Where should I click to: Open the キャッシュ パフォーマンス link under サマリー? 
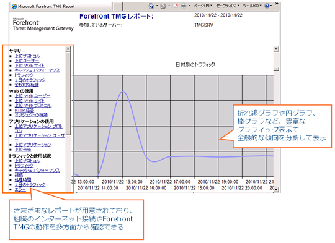click(x=37, y=70)
